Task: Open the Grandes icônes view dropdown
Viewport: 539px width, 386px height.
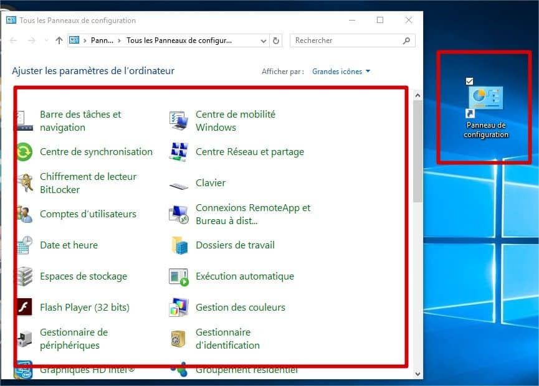Action: (x=340, y=71)
